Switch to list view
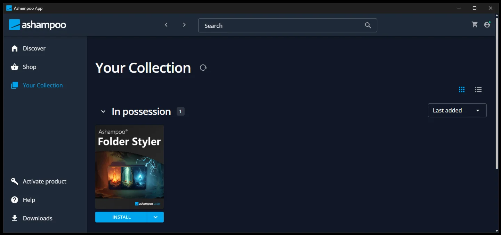 pyautogui.click(x=478, y=89)
